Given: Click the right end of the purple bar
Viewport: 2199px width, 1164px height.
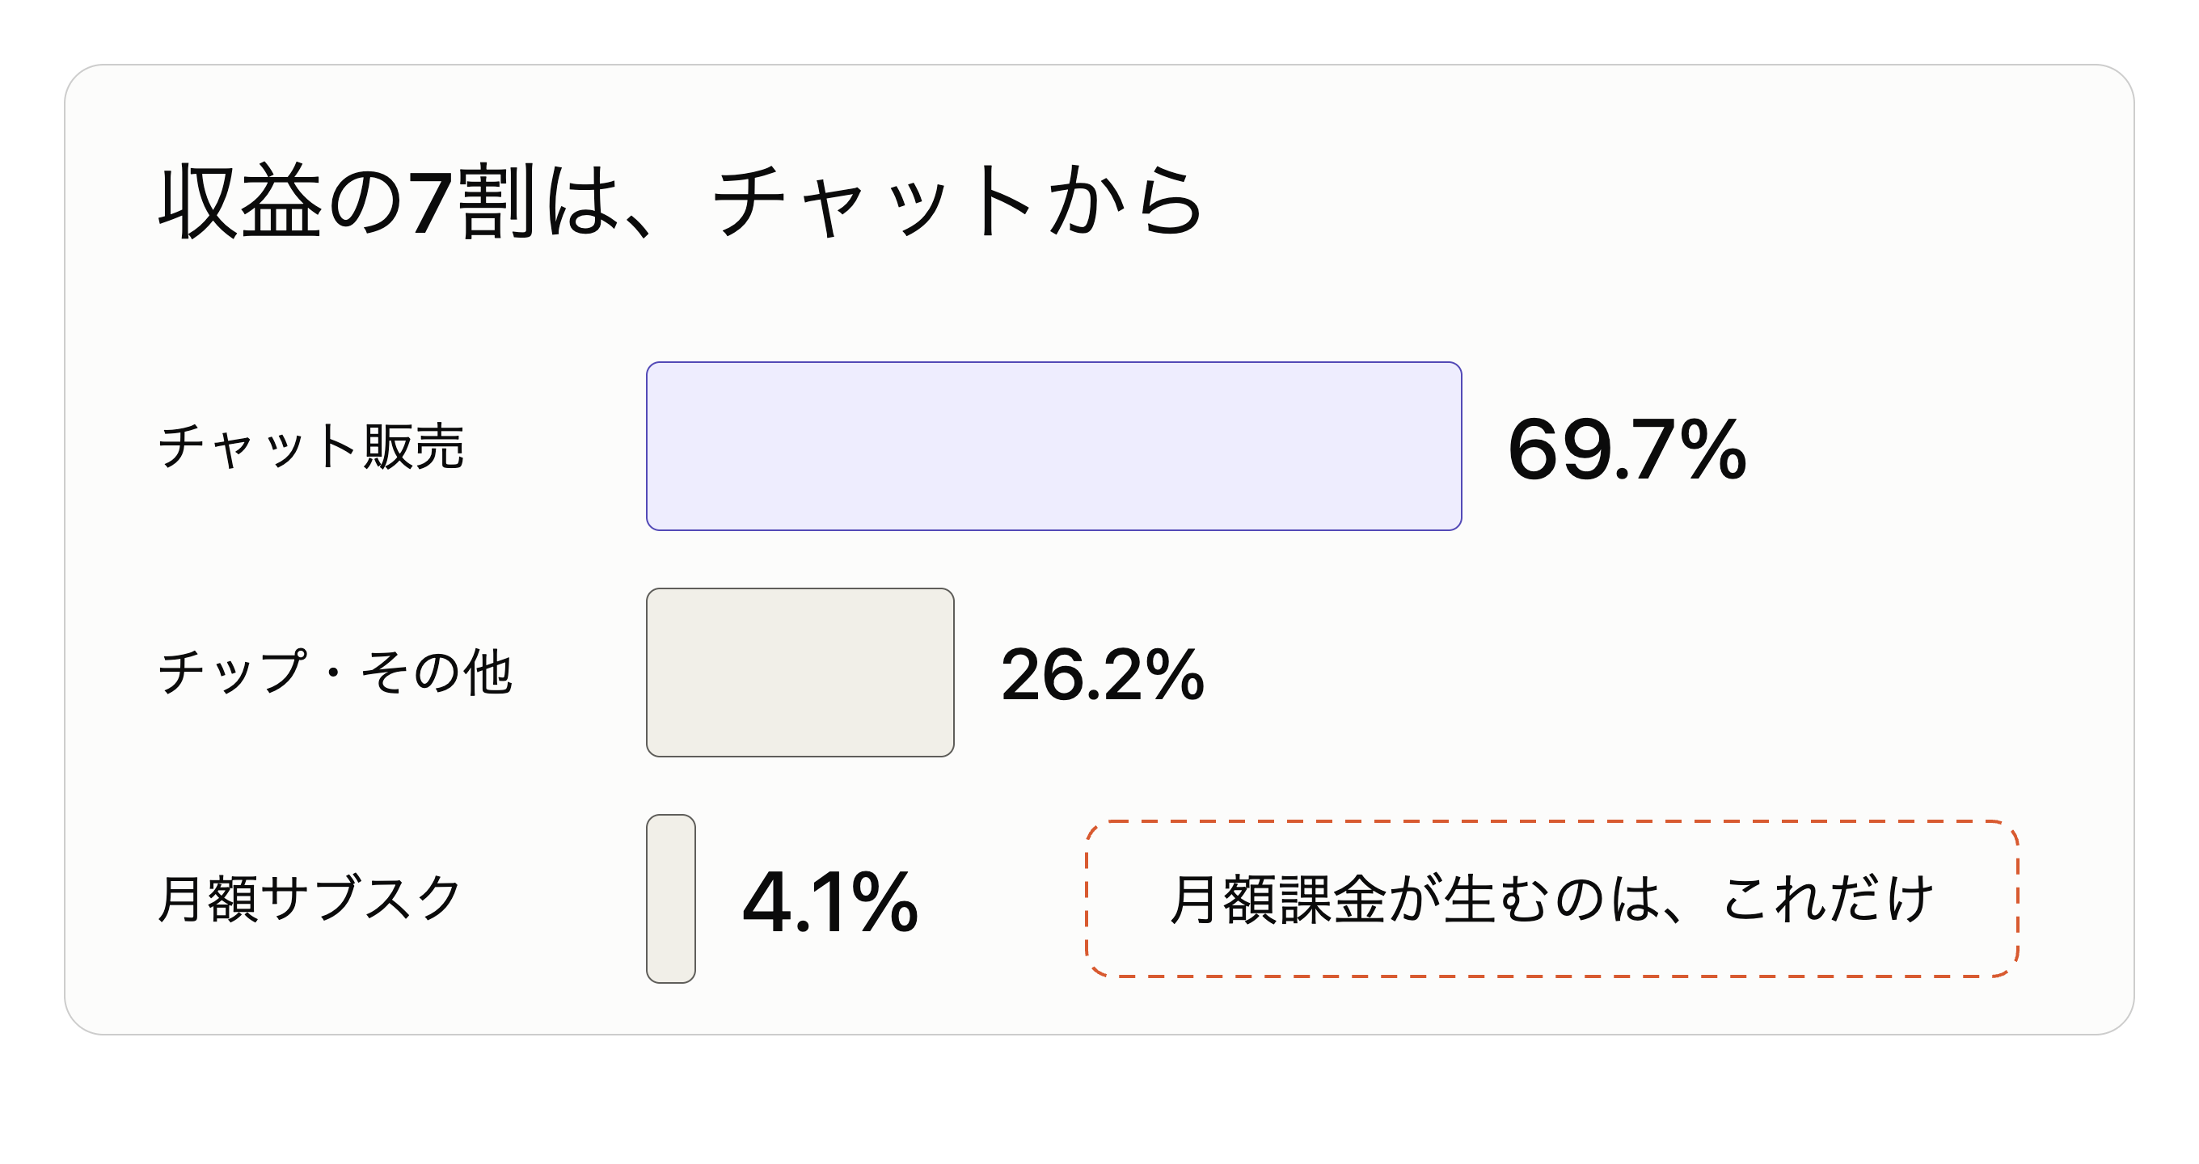Looking at the screenshot, I should coord(1451,446).
